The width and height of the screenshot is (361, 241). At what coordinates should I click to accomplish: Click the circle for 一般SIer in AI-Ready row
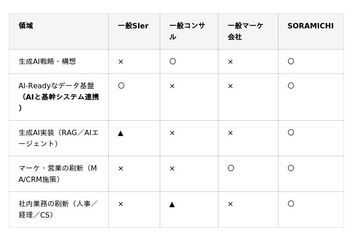[121, 86]
